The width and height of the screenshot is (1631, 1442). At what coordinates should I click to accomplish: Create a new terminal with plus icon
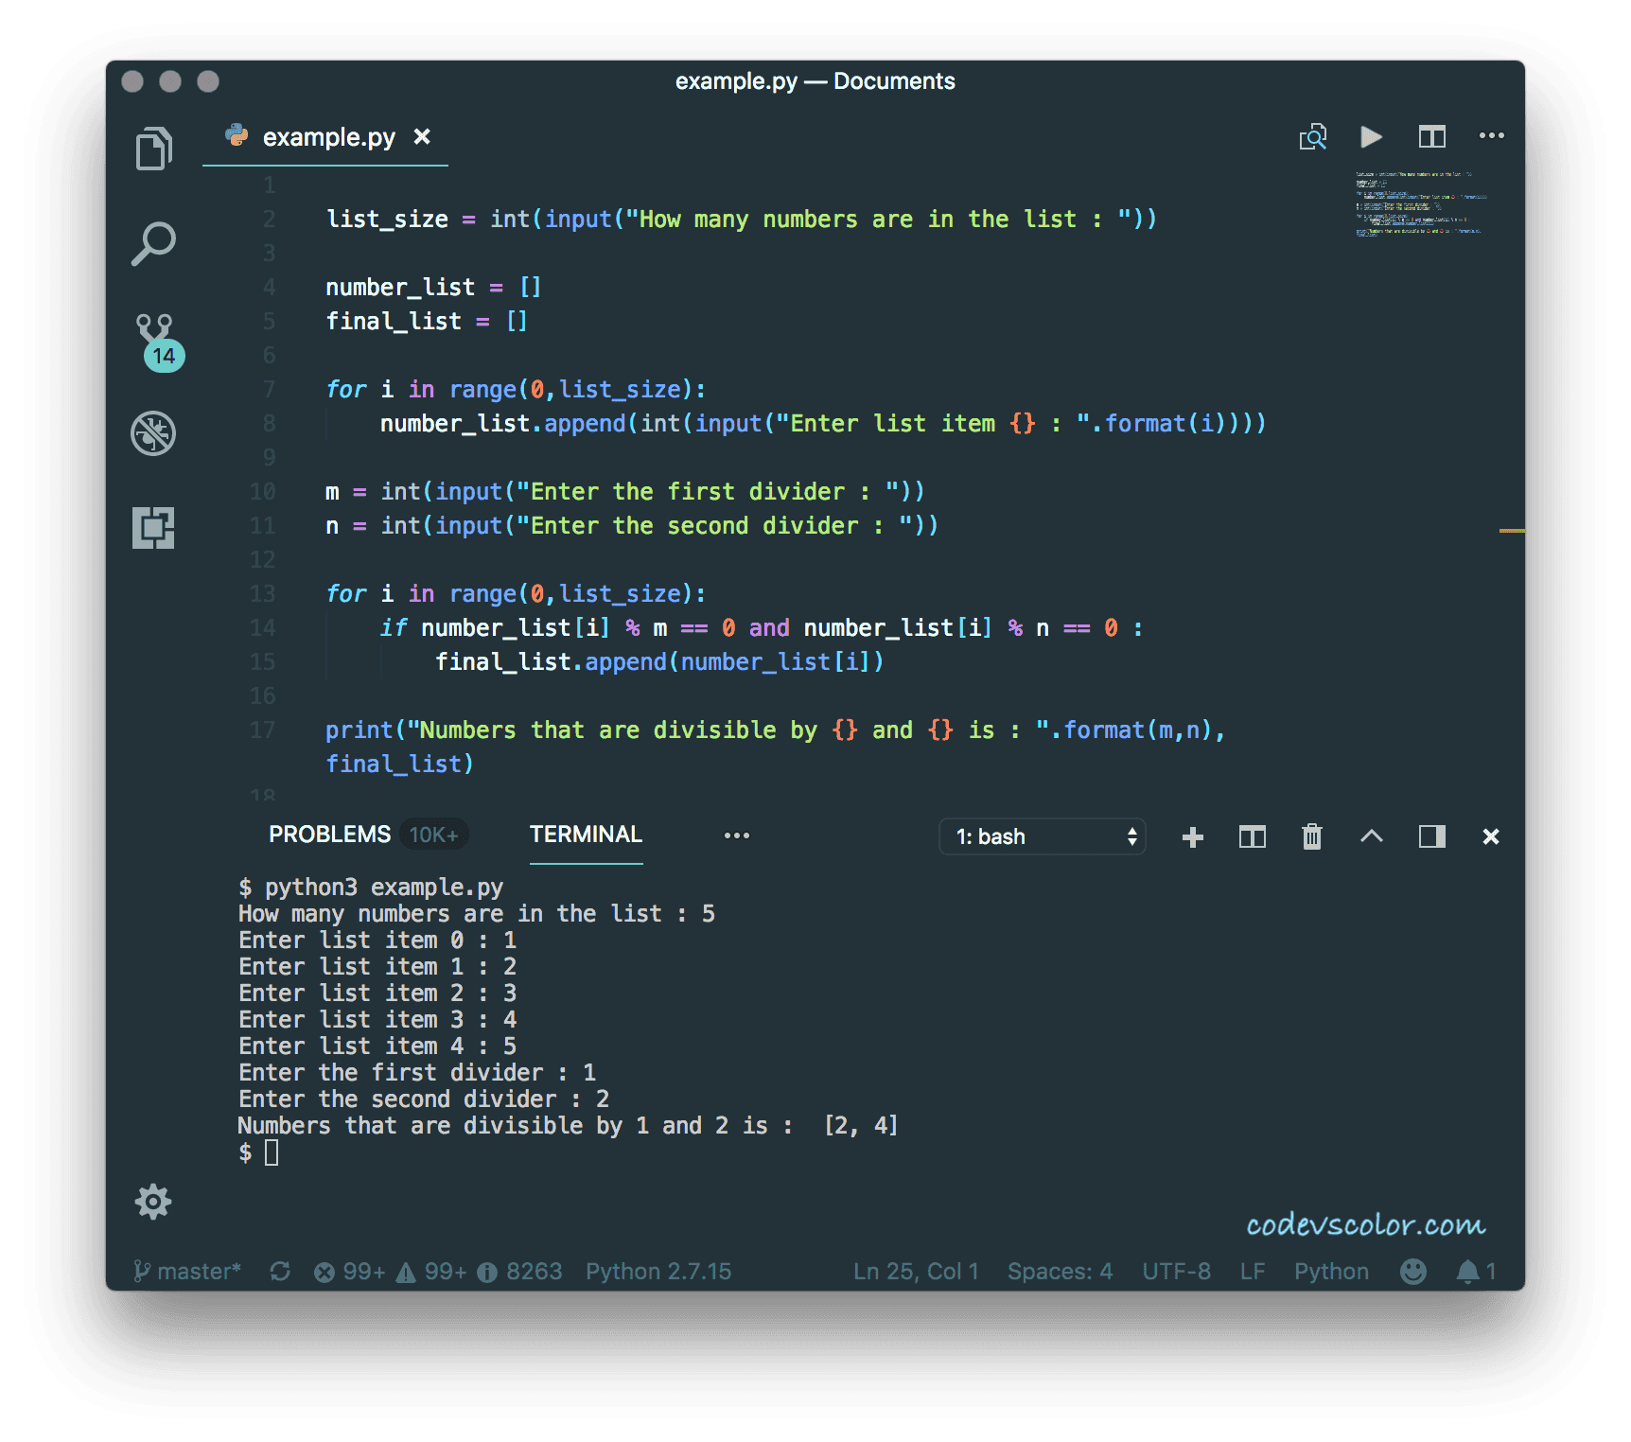[x=1192, y=836]
